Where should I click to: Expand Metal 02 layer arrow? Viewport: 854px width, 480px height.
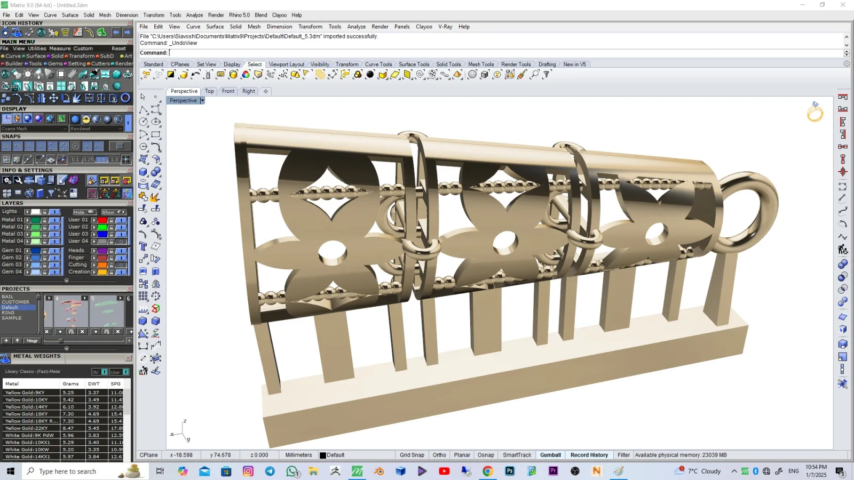tap(27, 227)
